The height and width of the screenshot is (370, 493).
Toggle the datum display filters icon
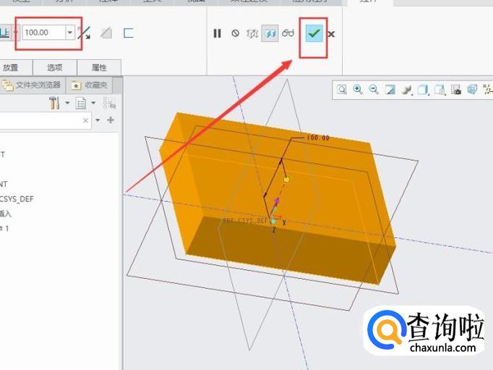pyautogui.click(x=488, y=90)
